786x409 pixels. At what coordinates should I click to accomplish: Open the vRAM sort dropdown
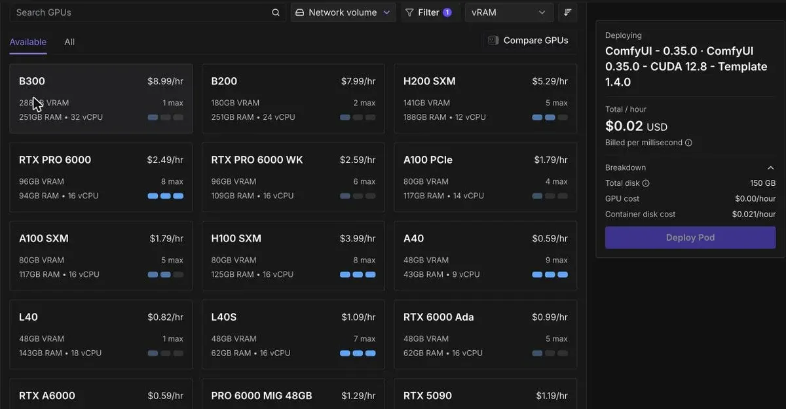point(509,12)
